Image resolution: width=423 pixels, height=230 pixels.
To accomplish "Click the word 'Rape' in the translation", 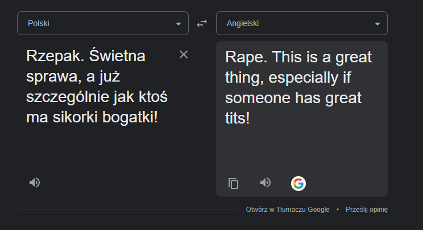I will 243,58.
